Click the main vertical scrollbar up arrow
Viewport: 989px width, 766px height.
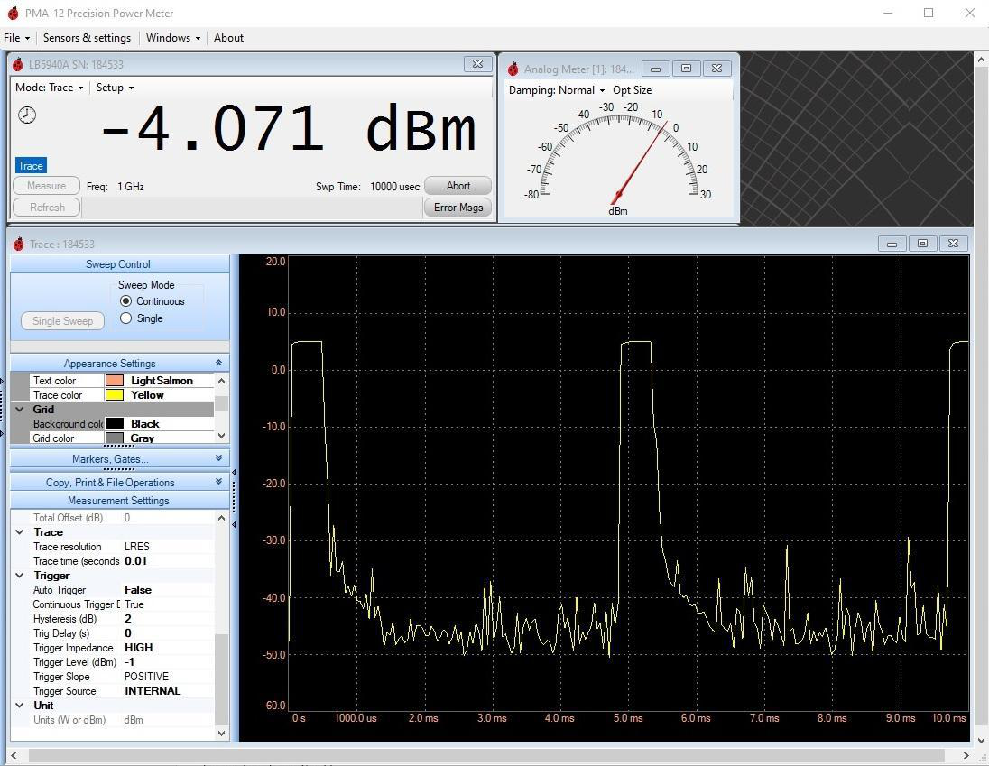[981, 60]
